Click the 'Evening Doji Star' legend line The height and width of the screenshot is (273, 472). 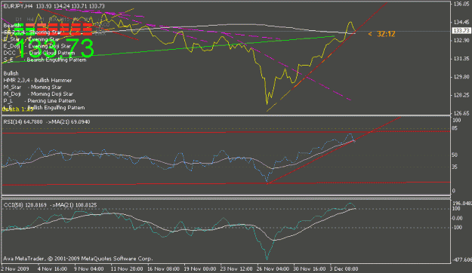tap(37, 46)
